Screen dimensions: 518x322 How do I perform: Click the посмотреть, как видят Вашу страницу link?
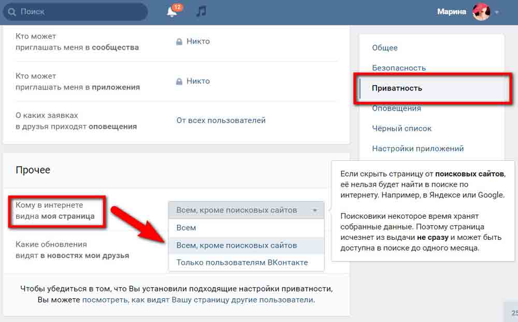[197, 300]
